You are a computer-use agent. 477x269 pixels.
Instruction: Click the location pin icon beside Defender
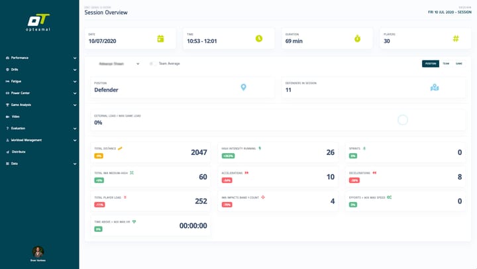click(x=243, y=87)
